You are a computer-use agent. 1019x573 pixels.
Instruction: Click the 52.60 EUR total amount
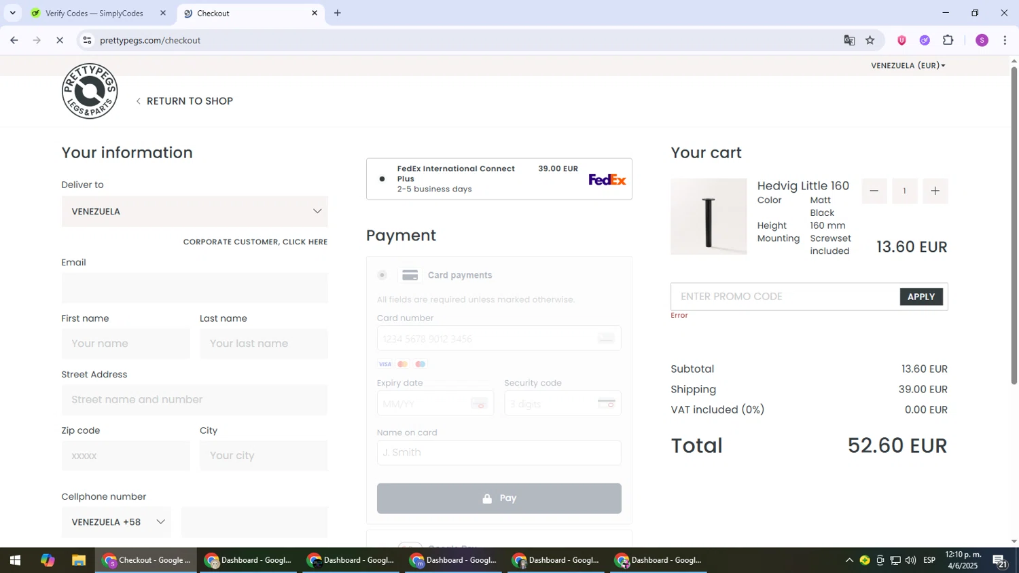tap(897, 445)
